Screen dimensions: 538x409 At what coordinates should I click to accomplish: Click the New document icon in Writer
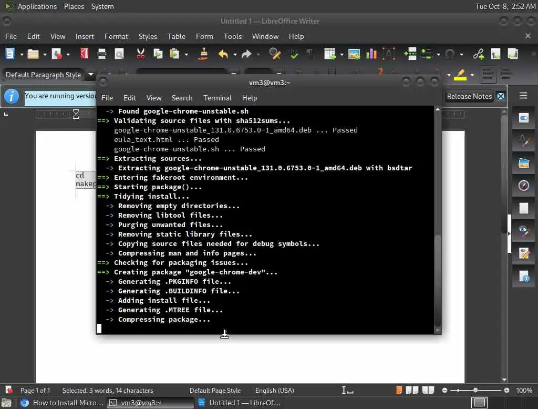(x=10, y=54)
